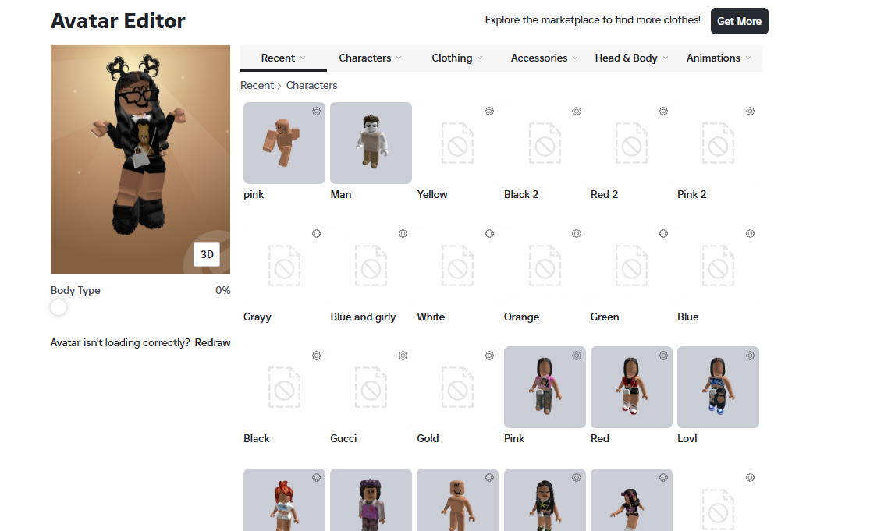Click the Get More button
The height and width of the screenshot is (531, 870).
739,21
